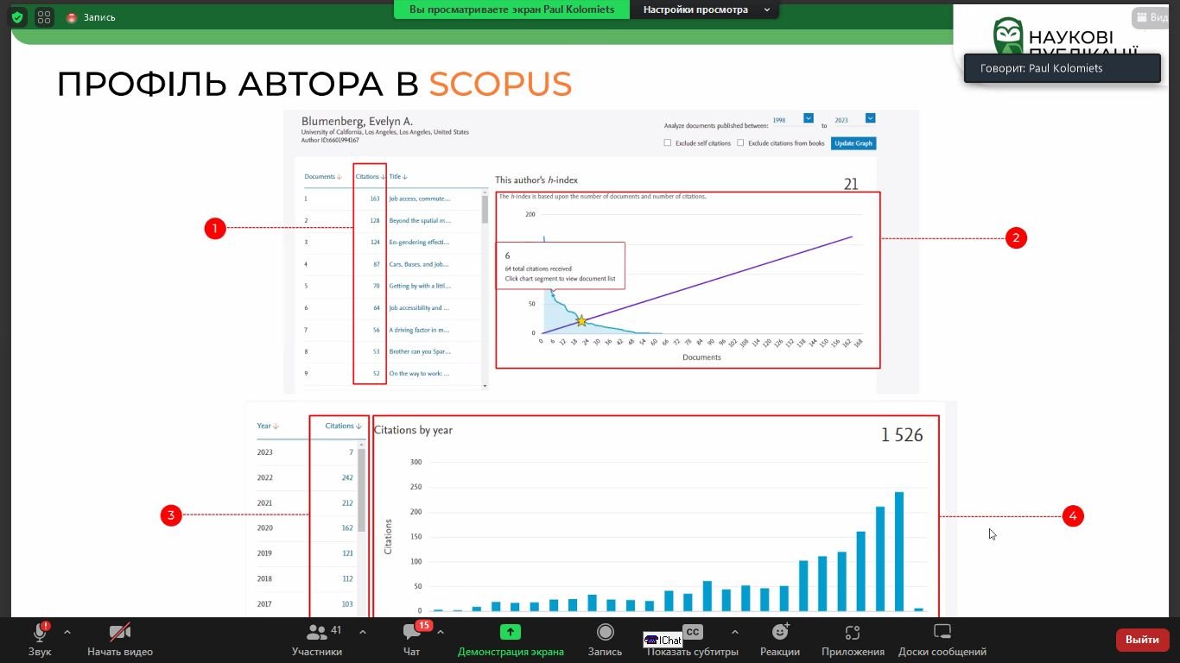Click the screen-sharing banner Paul Kolomiets
Image resolution: width=1180 pixels, height=663 pixels.
(512, 9)
